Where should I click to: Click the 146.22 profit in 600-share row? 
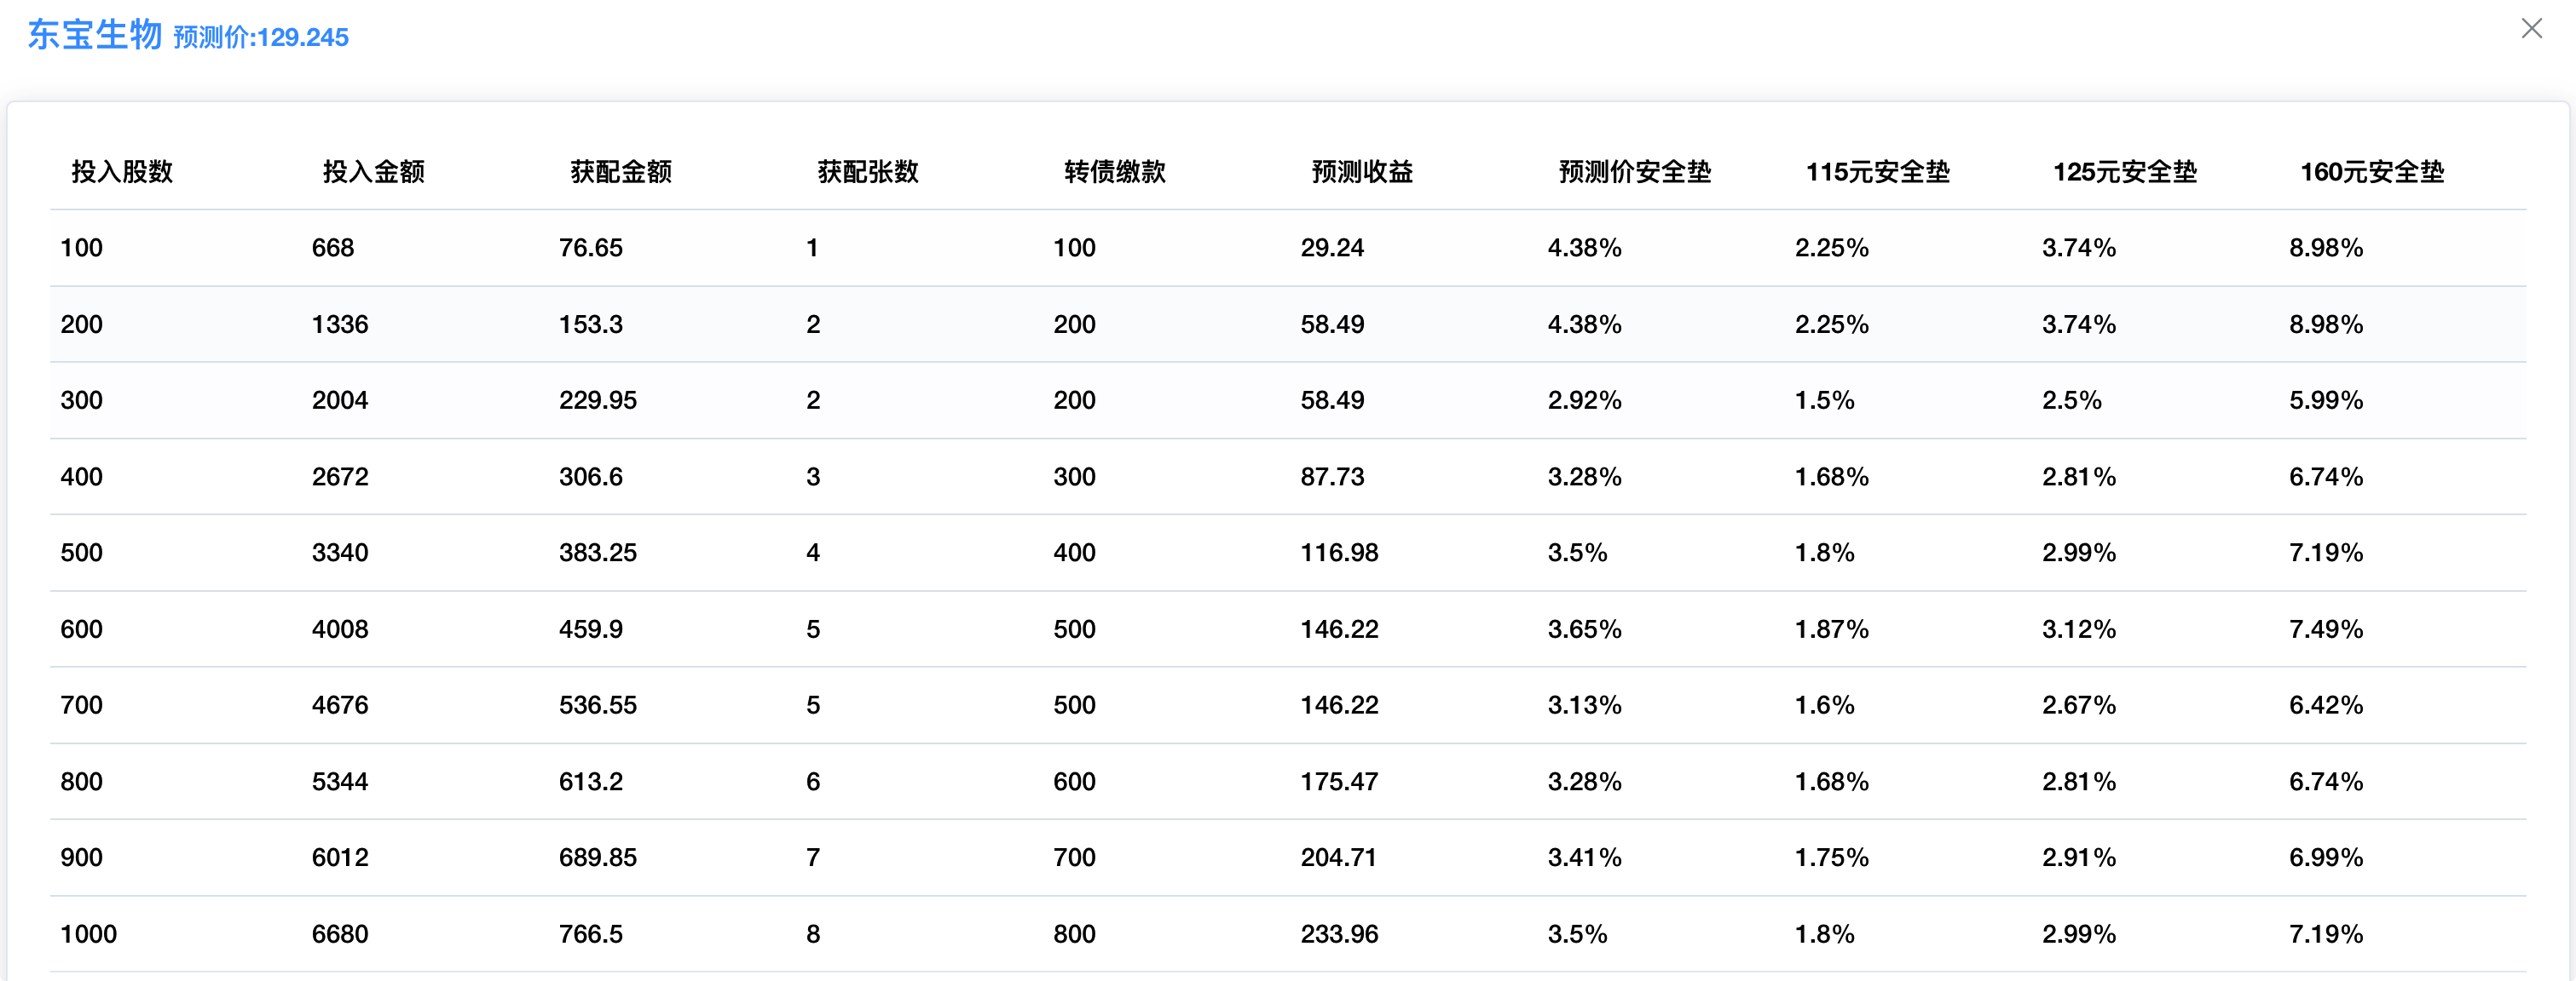(x=1339, y=629)
